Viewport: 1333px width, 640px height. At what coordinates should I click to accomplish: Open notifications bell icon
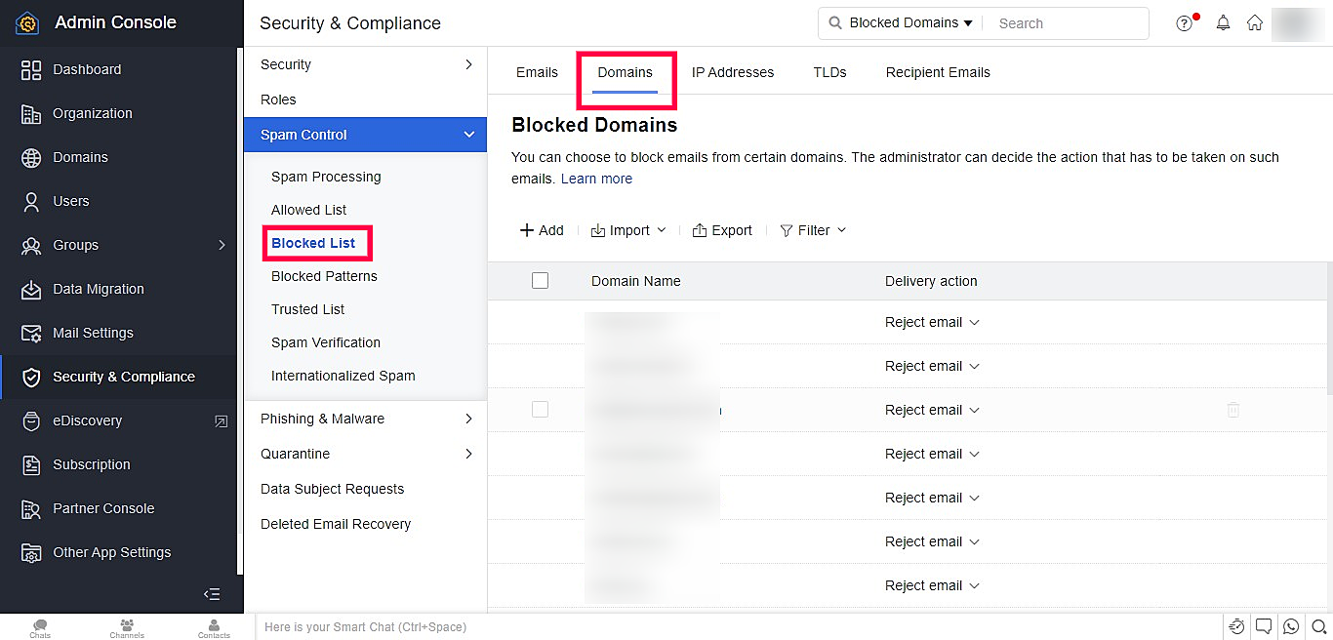coord(1223,23)
